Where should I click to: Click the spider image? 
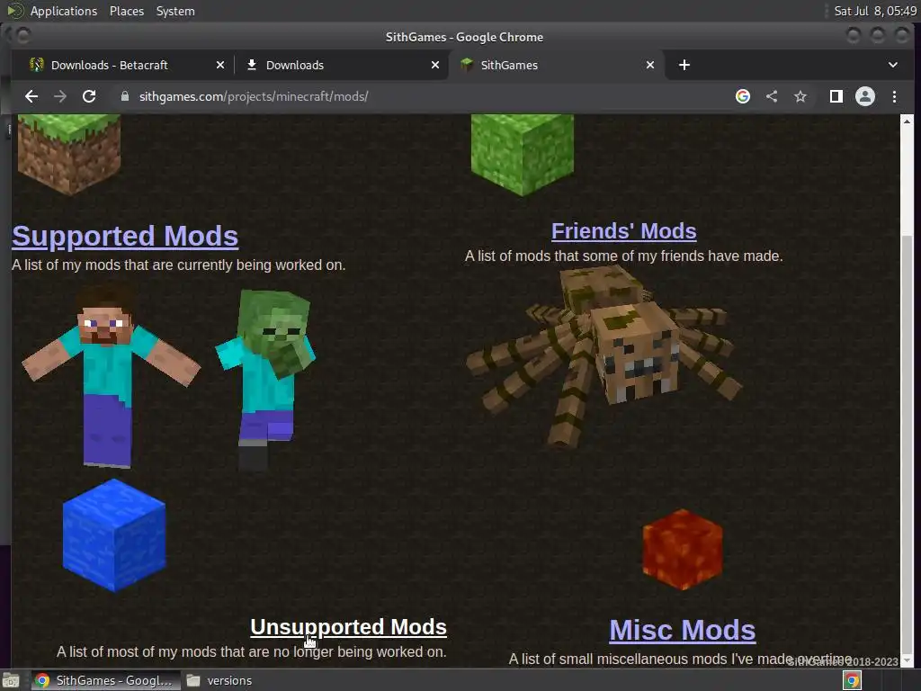(605, 355)
